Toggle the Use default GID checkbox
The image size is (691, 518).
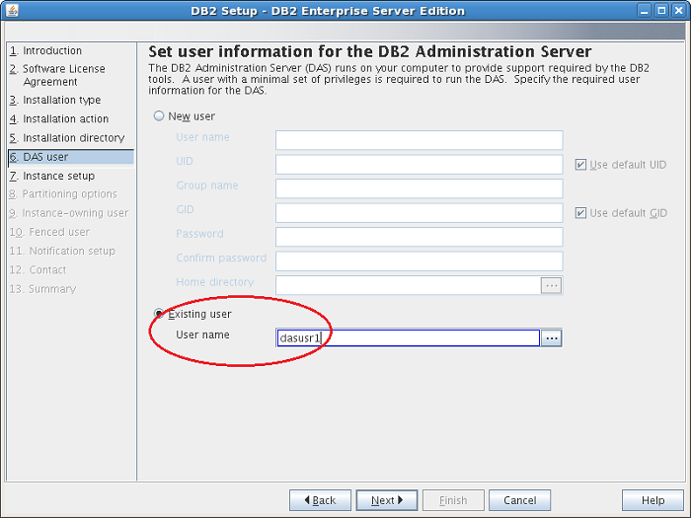pyautogui.click(x=580, y=213)
